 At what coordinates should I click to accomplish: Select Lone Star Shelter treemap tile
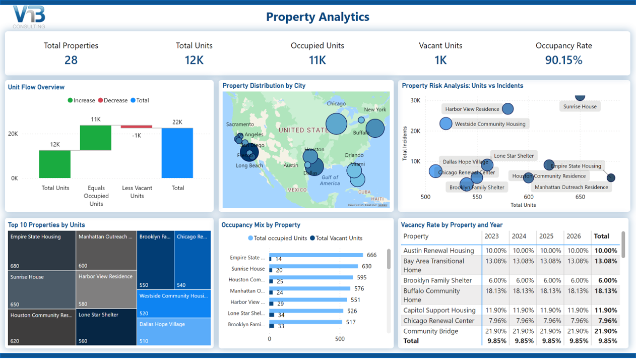107,327
